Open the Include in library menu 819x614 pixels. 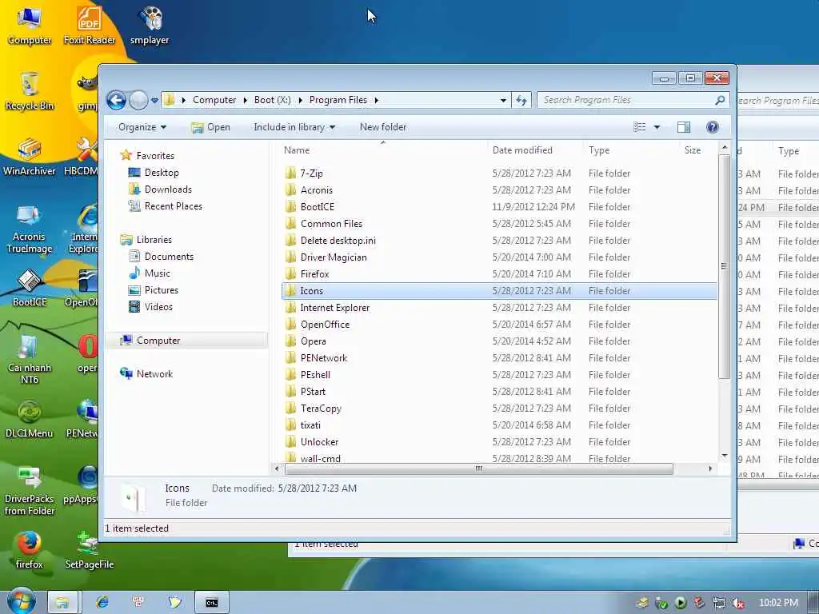294,127
